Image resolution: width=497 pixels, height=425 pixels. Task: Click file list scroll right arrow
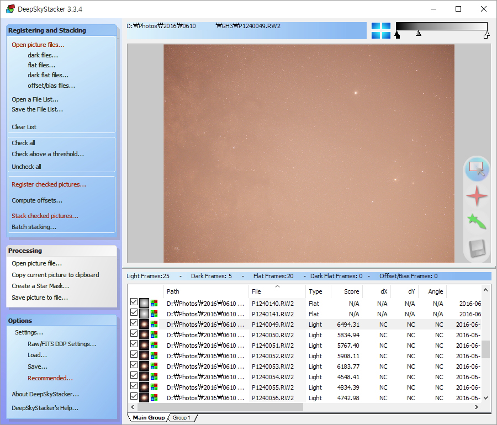click(x=476, y=407)
